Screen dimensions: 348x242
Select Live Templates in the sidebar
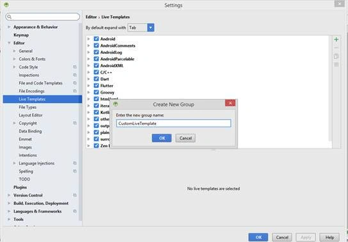[x=42, y=99]
